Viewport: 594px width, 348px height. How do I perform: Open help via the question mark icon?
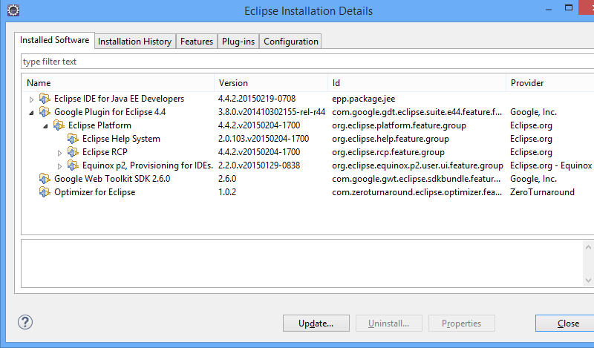tap(25, 323)
